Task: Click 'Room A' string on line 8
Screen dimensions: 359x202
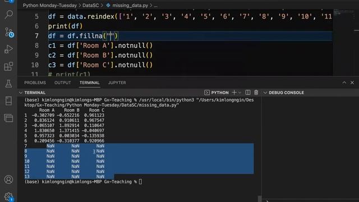Action: 95,45
